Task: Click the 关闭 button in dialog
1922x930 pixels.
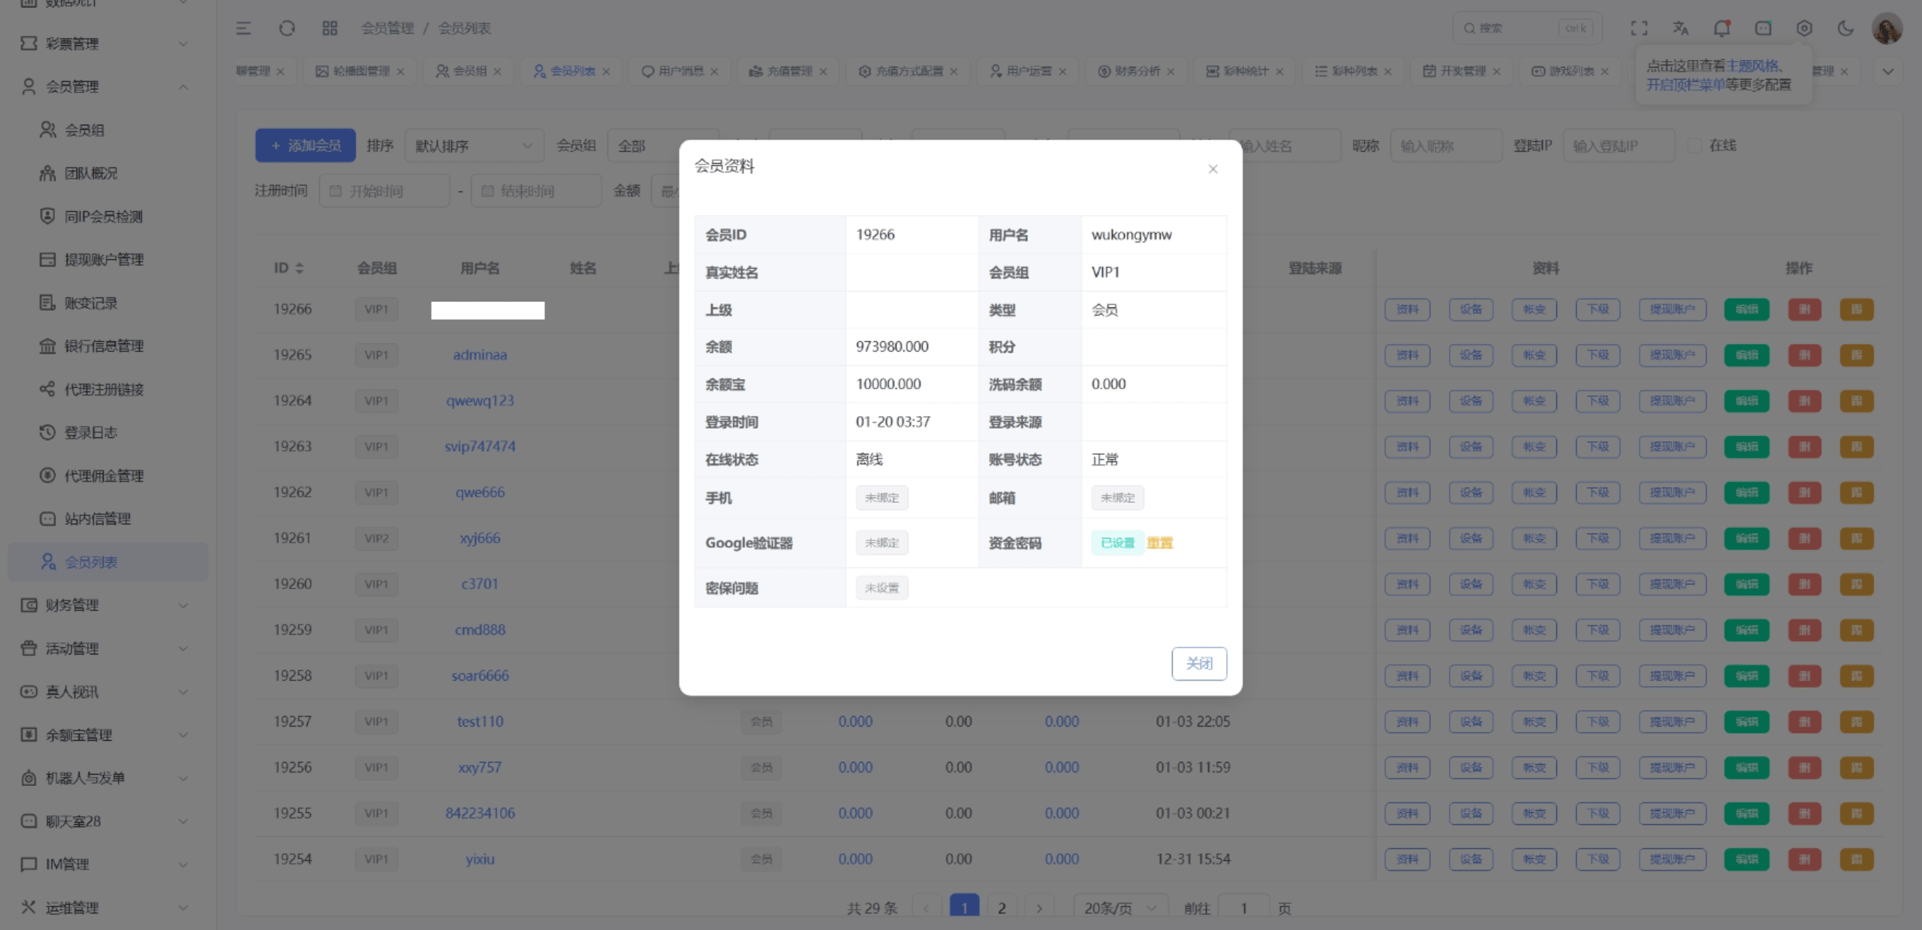Action: point(1198,664)
